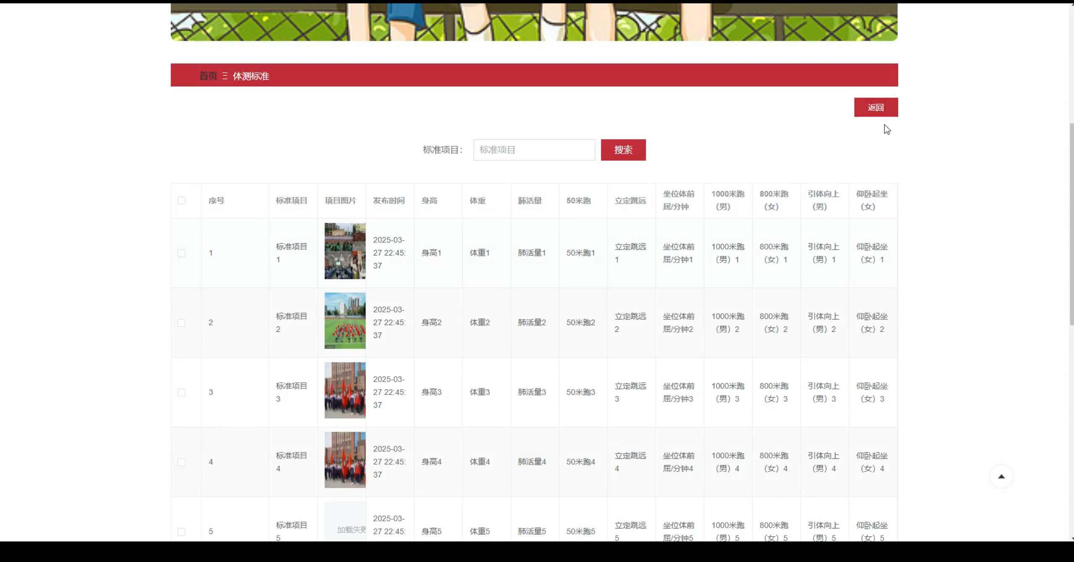The height and width of the screenshot is (562, 1074).
Task: Open the image thumbnail for 标准项目4
Action: [344, 460]
